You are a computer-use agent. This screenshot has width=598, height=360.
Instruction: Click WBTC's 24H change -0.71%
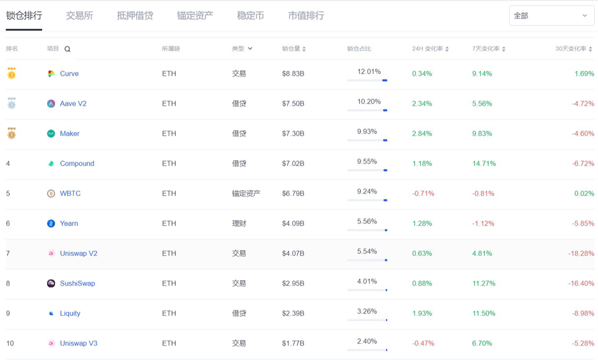[423, 194]
